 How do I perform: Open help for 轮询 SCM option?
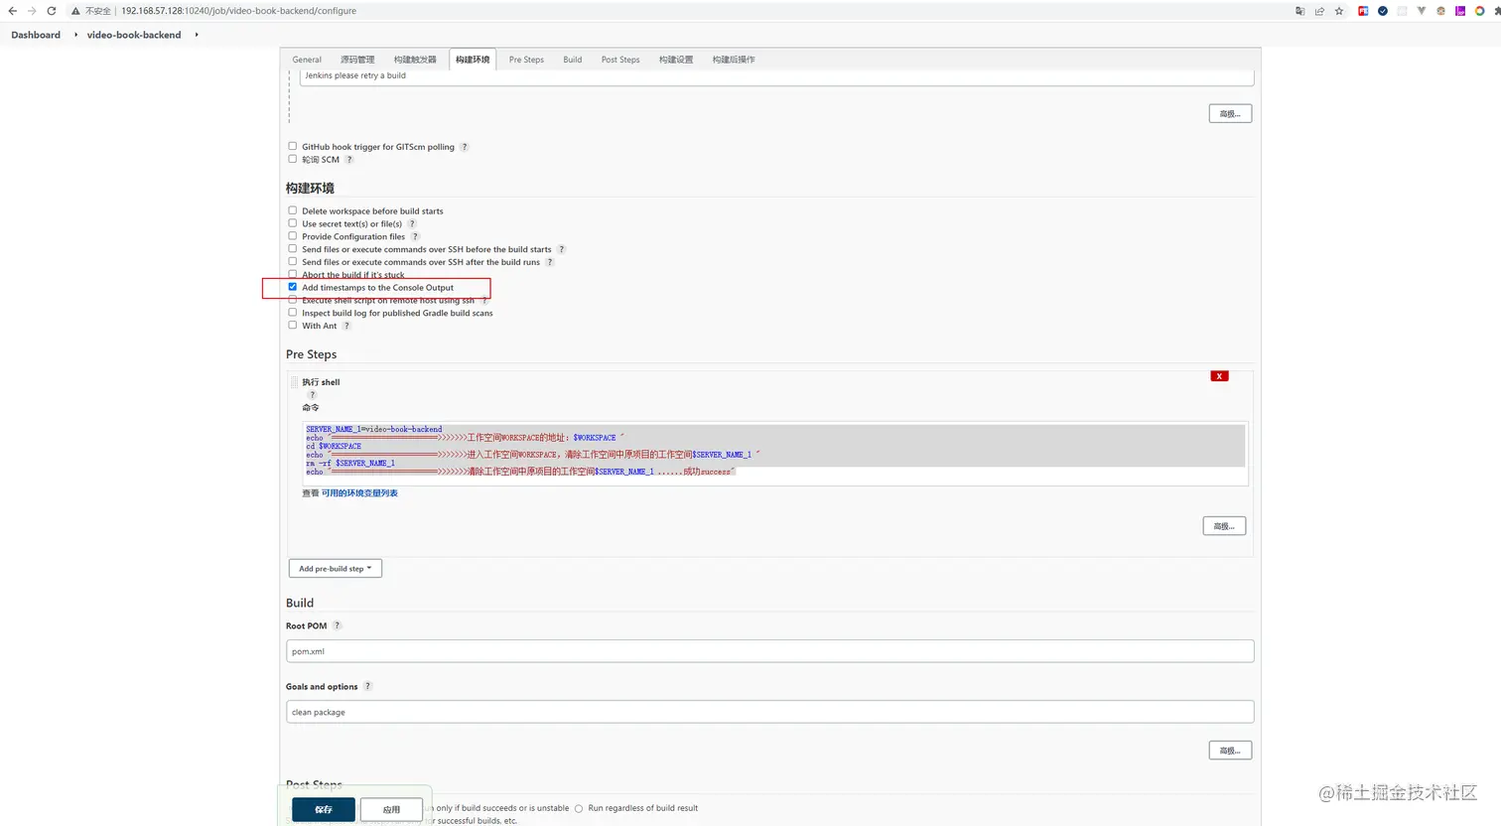click(x=349, y=160)
